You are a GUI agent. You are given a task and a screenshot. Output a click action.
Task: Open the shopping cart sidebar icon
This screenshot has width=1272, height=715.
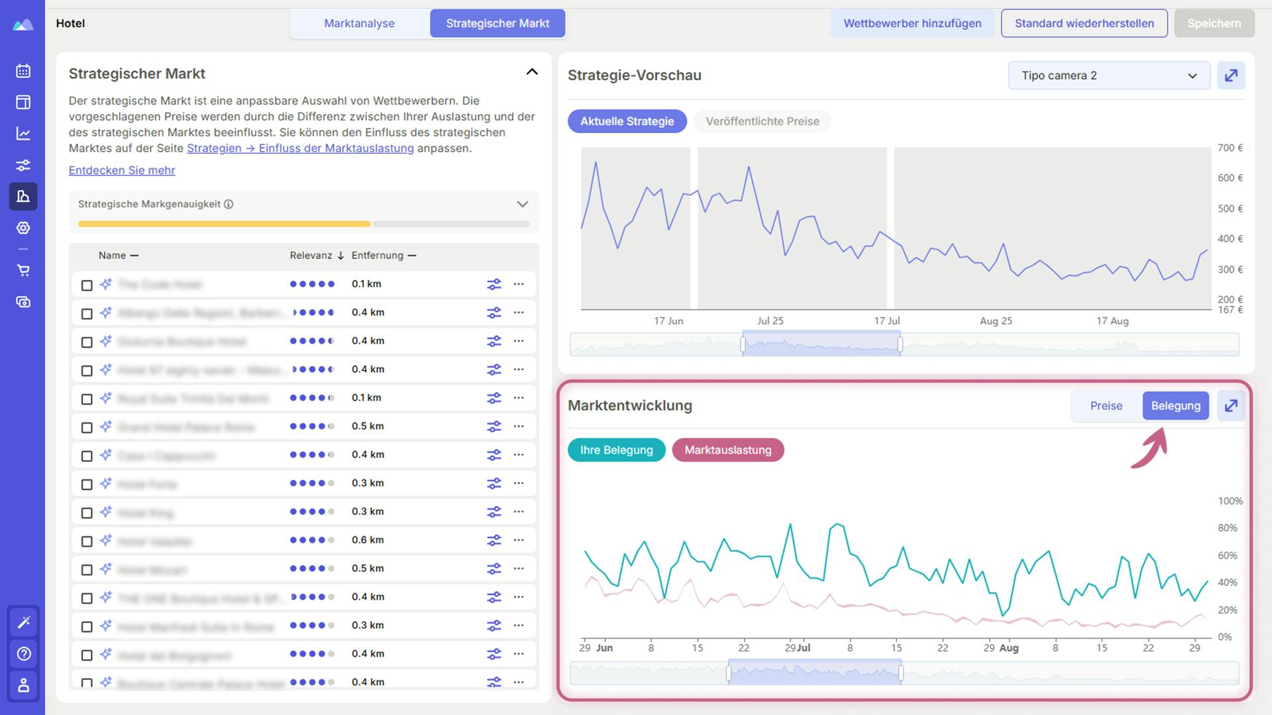(x=23, y=270)
